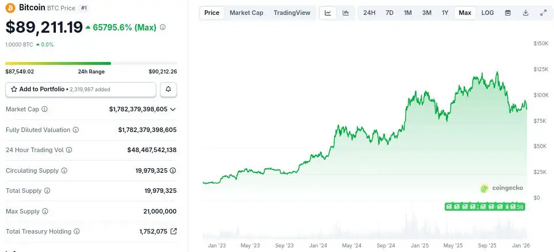Click the price alert bell icon

coord(168,90)
